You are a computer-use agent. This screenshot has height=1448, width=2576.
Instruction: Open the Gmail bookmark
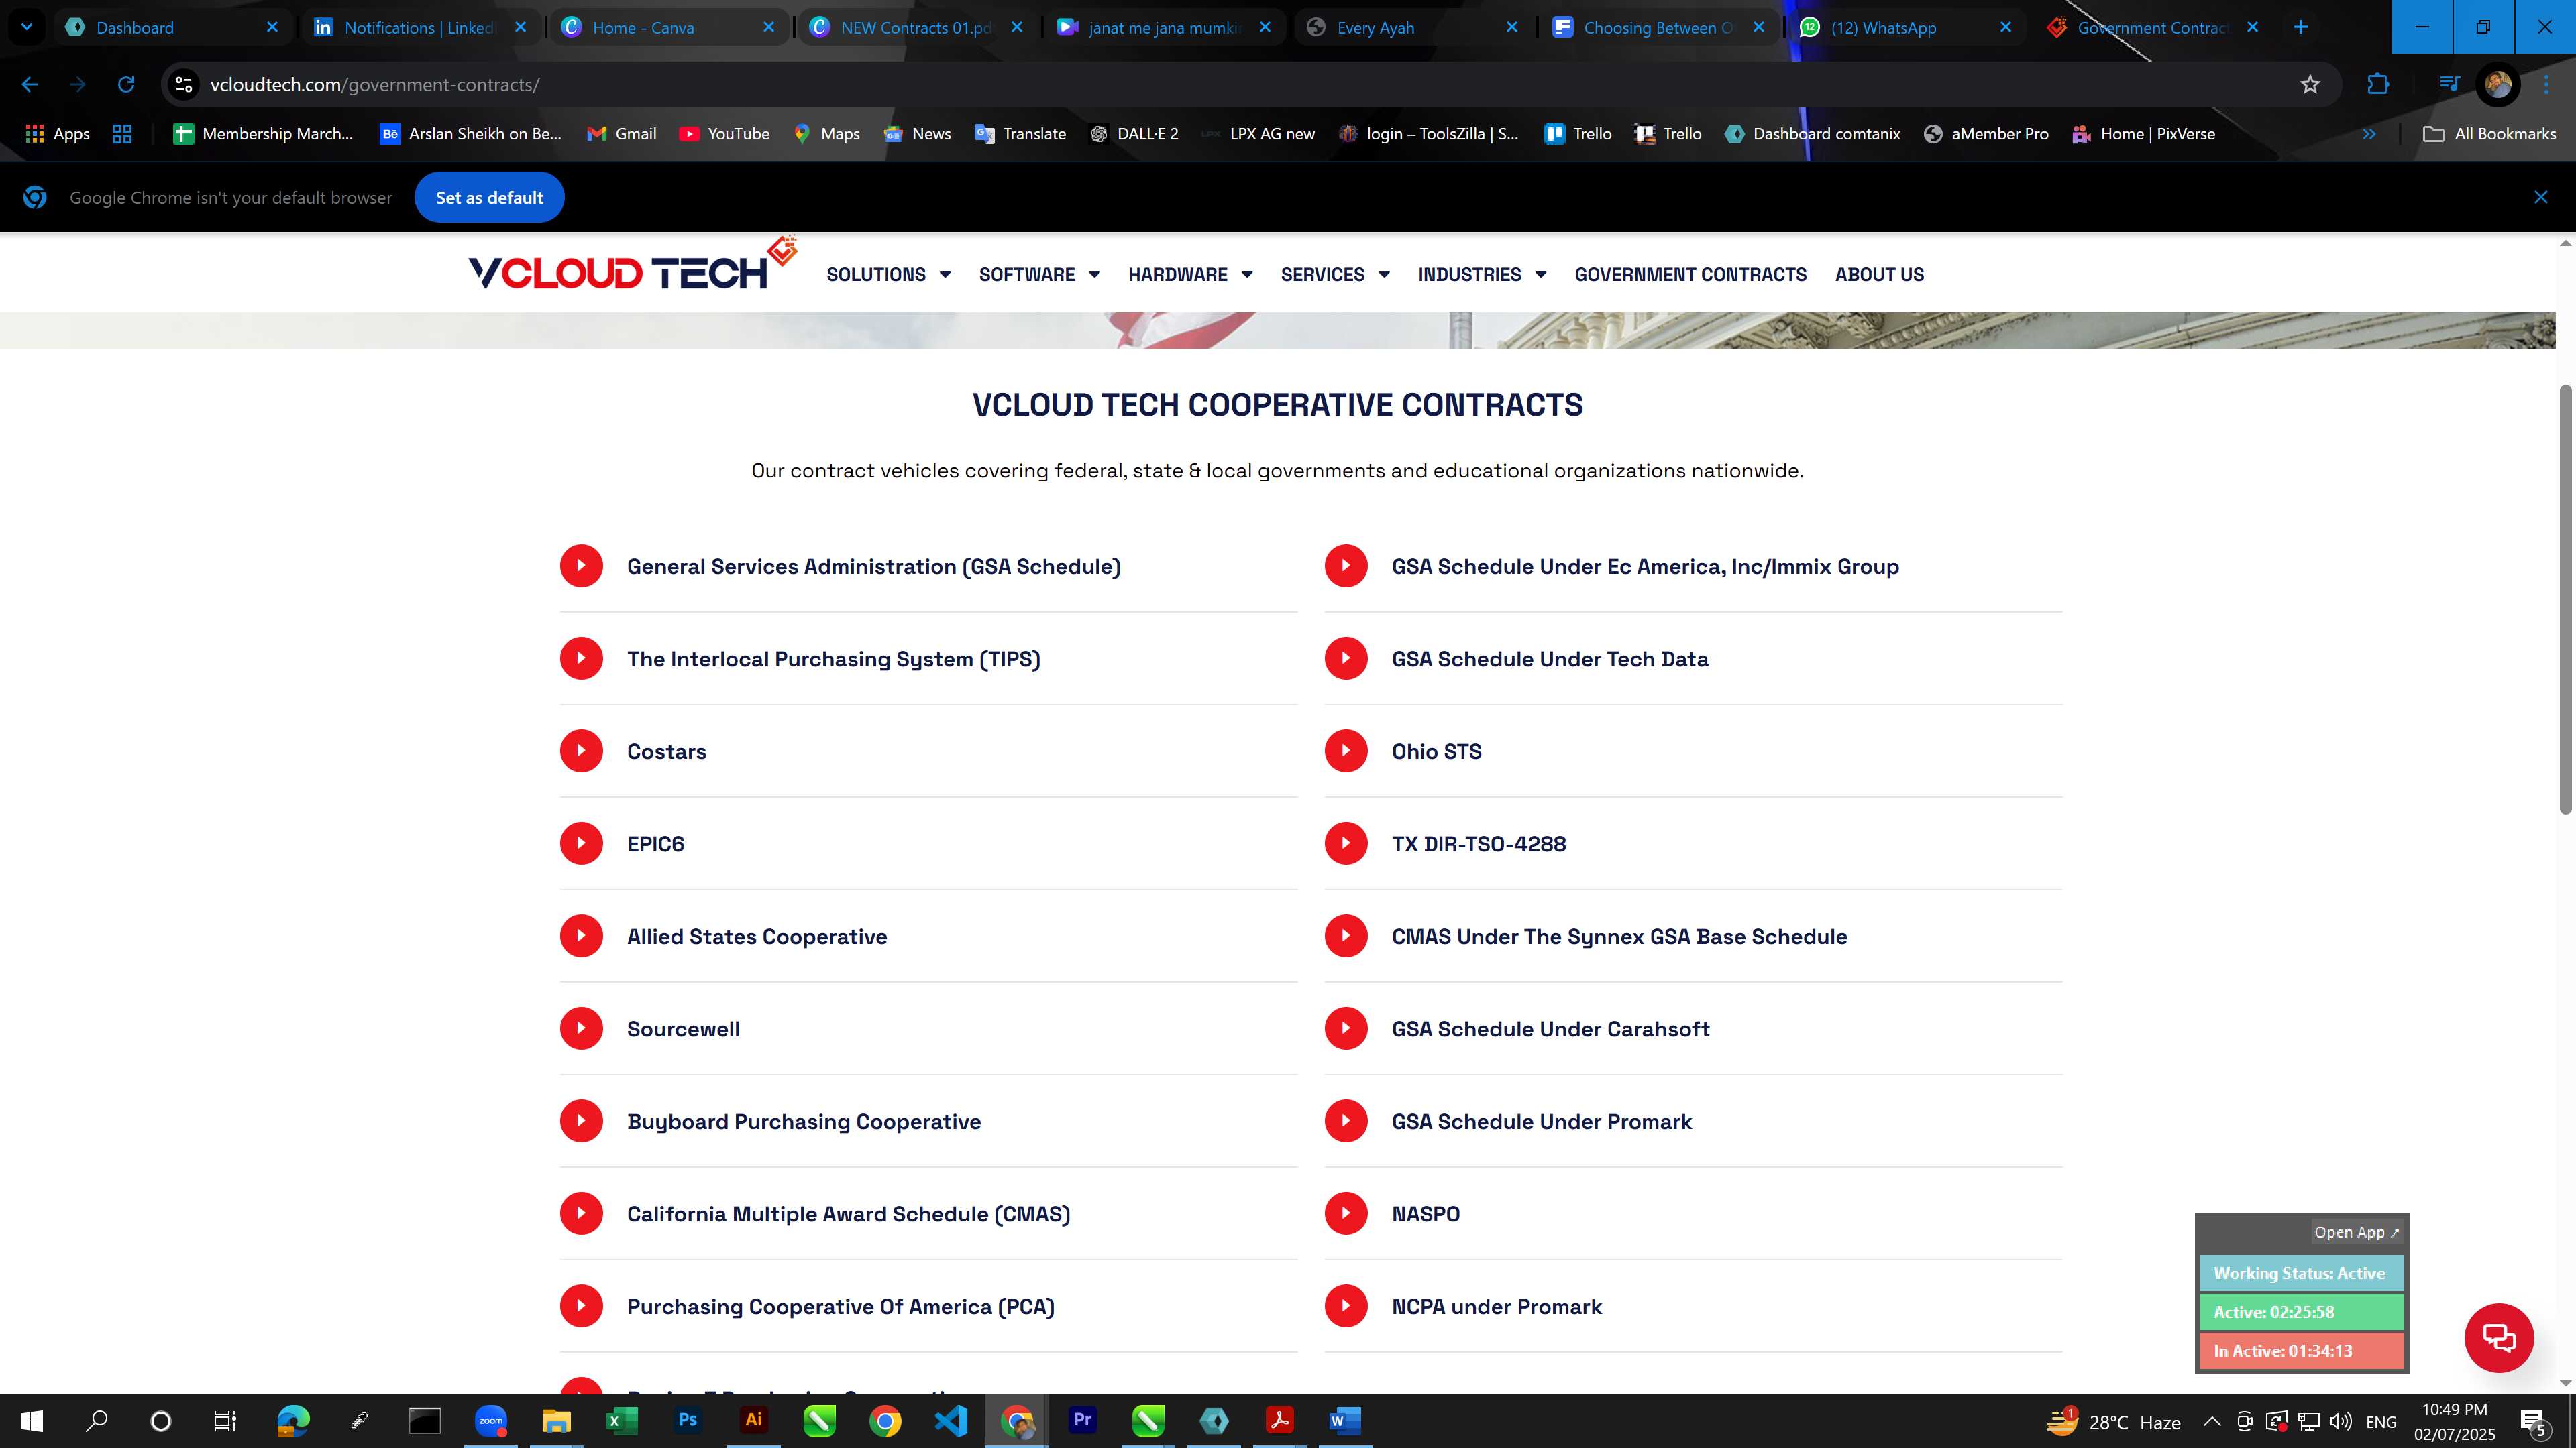pyautogui.click(x=622, y=134)
